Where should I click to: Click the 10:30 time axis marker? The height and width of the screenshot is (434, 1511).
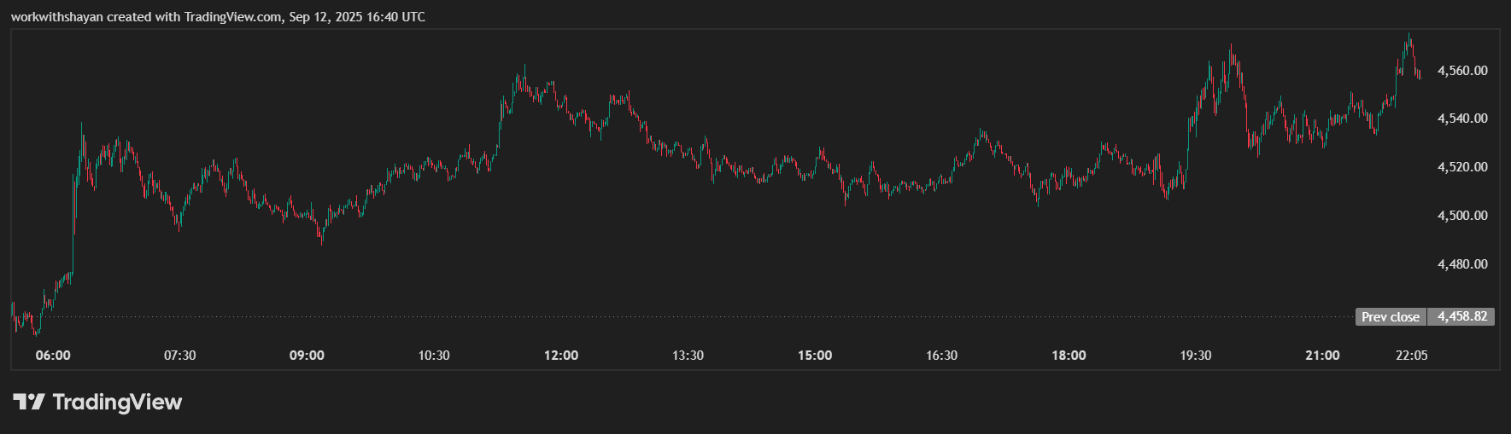pyautogui.click(x=434, y=355)
